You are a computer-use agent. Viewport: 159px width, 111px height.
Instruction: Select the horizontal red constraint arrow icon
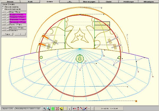(x=74, y=108)
